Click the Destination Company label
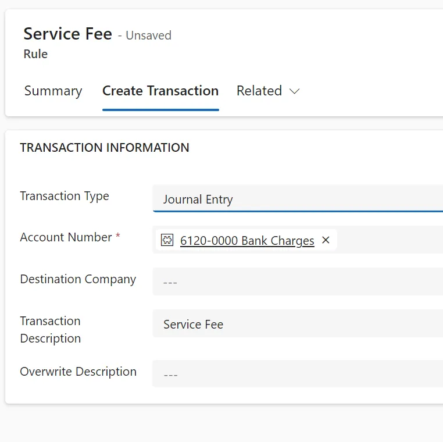This screenshot has height=442, width=443. [x=78, y=279]
